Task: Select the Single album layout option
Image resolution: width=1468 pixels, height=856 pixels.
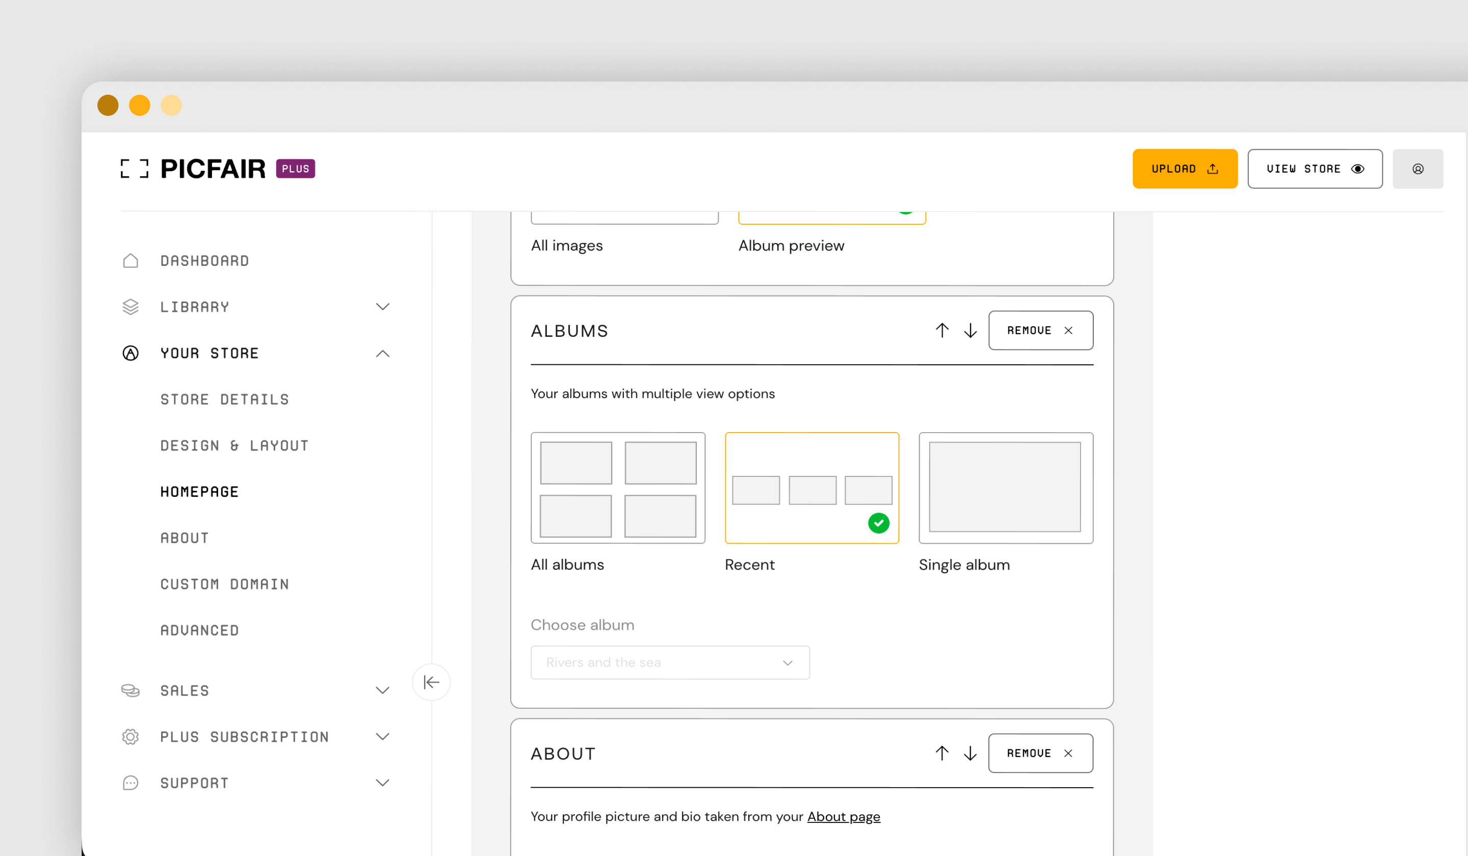Action: [1006, 488]
